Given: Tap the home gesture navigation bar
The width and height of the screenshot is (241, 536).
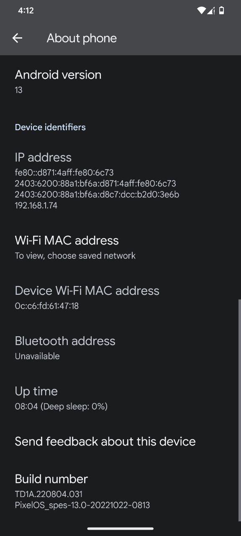Looking at the screenshot, I should pyautogui.click(x=120, y=528).
